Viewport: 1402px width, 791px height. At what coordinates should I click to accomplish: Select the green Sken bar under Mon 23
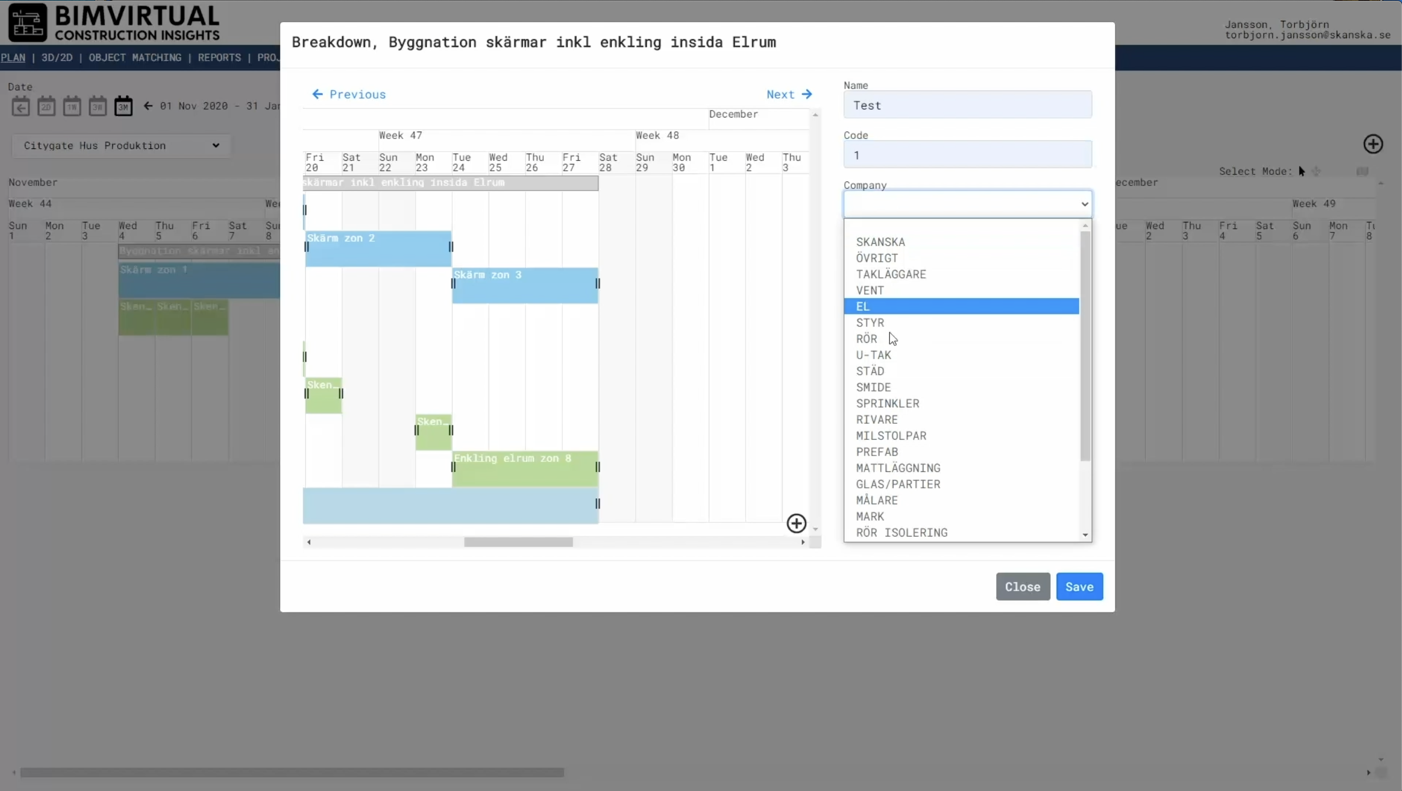433,432
